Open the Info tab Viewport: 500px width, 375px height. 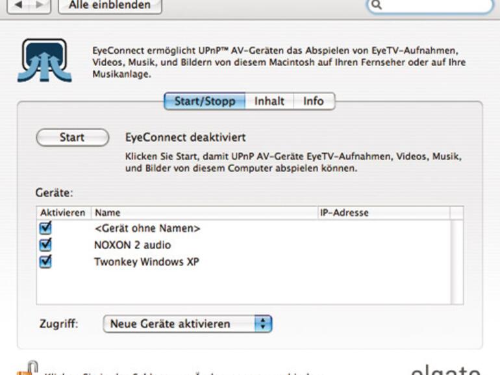pos(314,102)
